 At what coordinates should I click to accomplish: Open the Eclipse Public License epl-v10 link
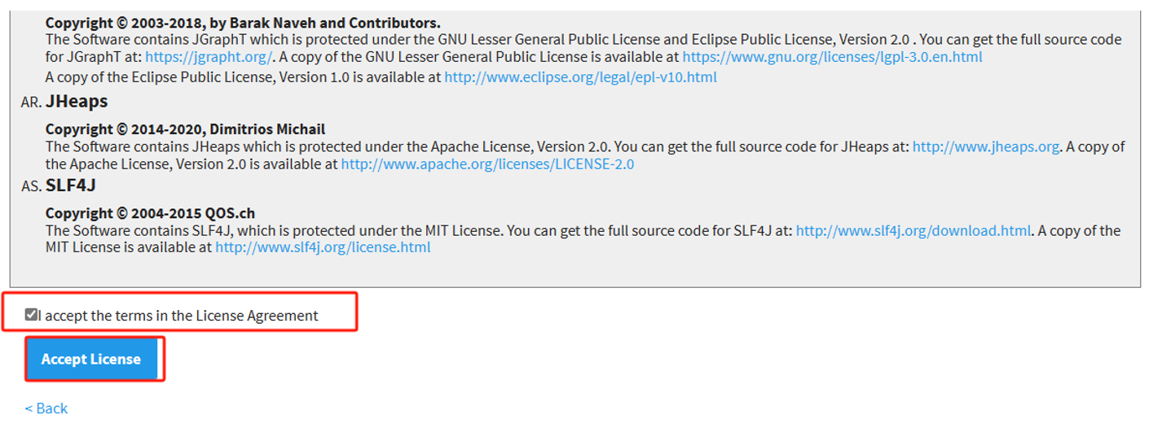point(580,77)
